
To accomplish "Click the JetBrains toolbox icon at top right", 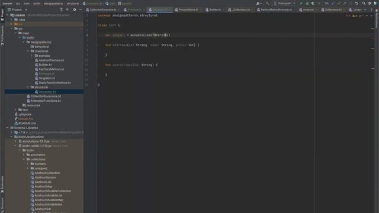I will tap(375, 4).
